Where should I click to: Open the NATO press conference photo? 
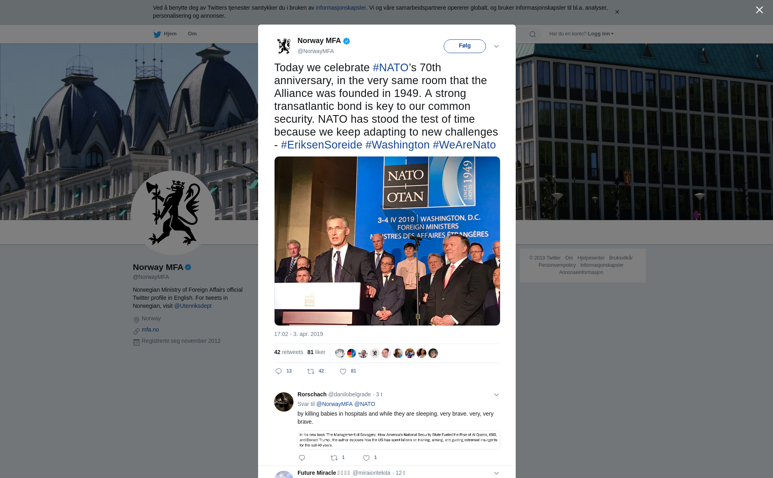pyautogui.click(x=387, y=241)
